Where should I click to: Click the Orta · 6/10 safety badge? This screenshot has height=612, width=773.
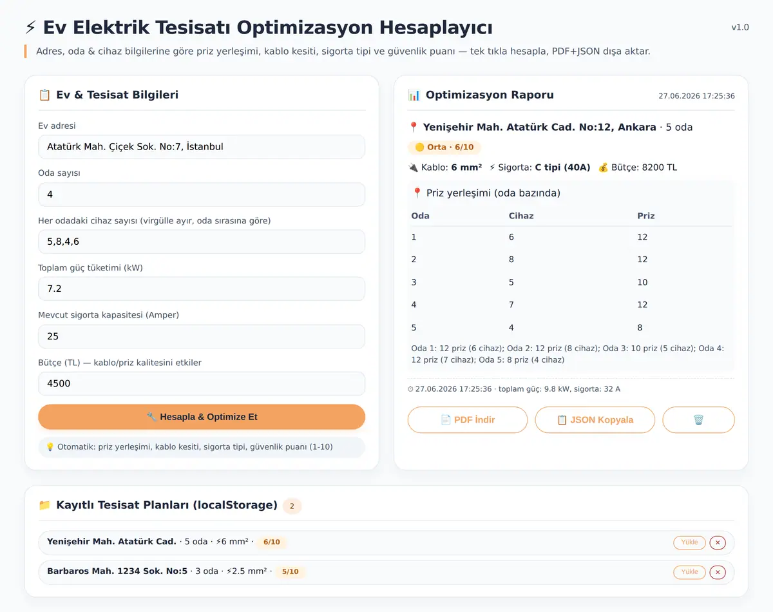point(444,147)
